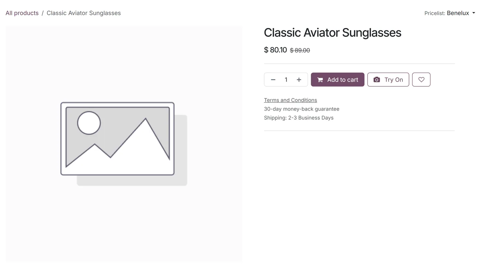484x268 pixels.
Task: Click the product image placeholder
Action: 124,144
